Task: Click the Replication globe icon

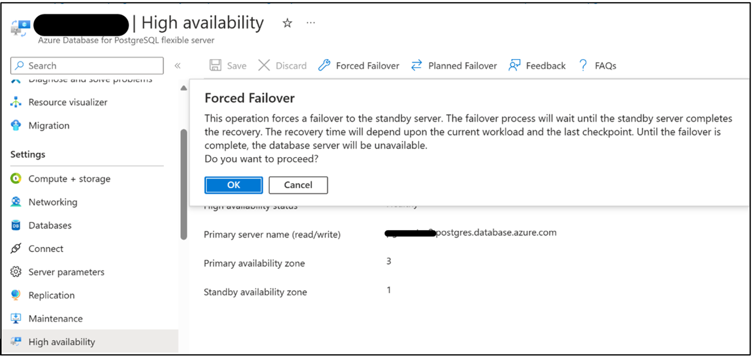Action: coord(16,295)
